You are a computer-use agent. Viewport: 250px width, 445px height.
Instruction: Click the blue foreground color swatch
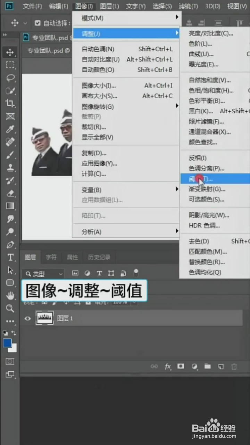(x=7, y=342)
